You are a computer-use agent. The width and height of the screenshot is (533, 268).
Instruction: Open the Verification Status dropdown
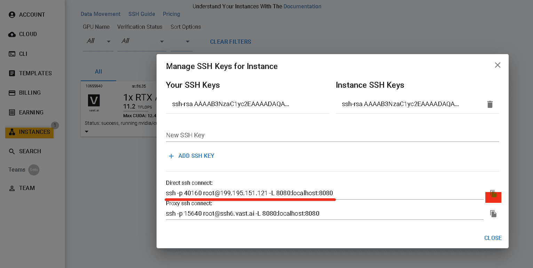click(x=142, y=41)
